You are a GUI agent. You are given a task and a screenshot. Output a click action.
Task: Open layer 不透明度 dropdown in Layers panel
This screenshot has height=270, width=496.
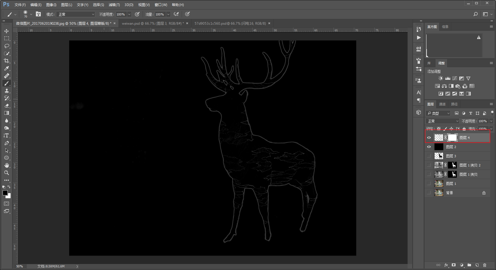pos(491,121)
